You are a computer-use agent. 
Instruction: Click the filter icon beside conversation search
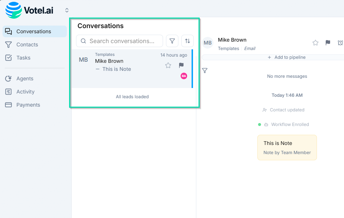click(x=172, y=41)
